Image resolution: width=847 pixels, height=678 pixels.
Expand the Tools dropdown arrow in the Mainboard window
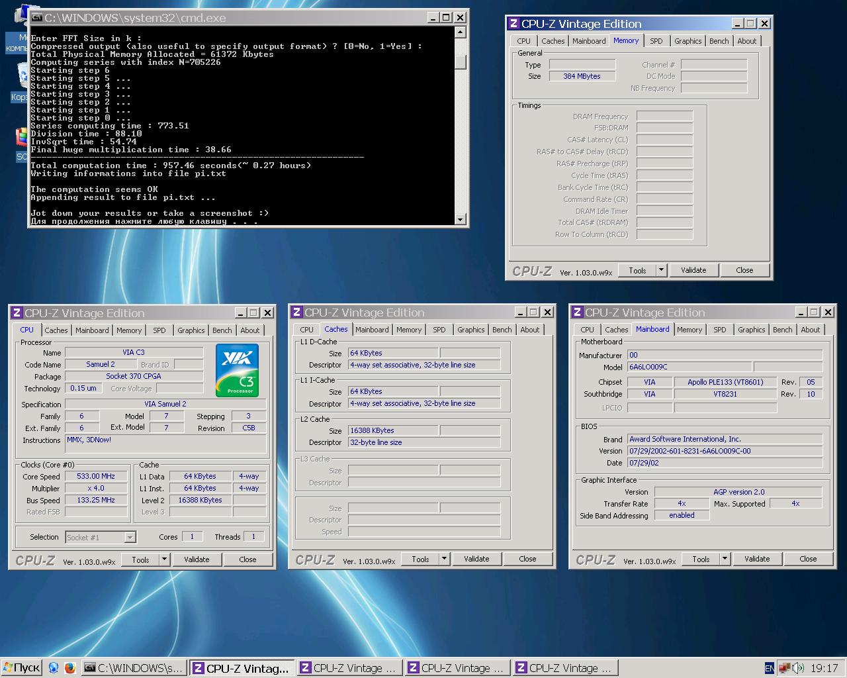point(725,559)
